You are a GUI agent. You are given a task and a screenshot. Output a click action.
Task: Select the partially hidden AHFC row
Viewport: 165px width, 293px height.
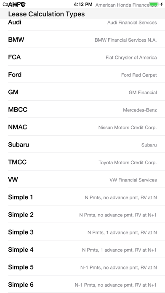[x=82, y=5]
